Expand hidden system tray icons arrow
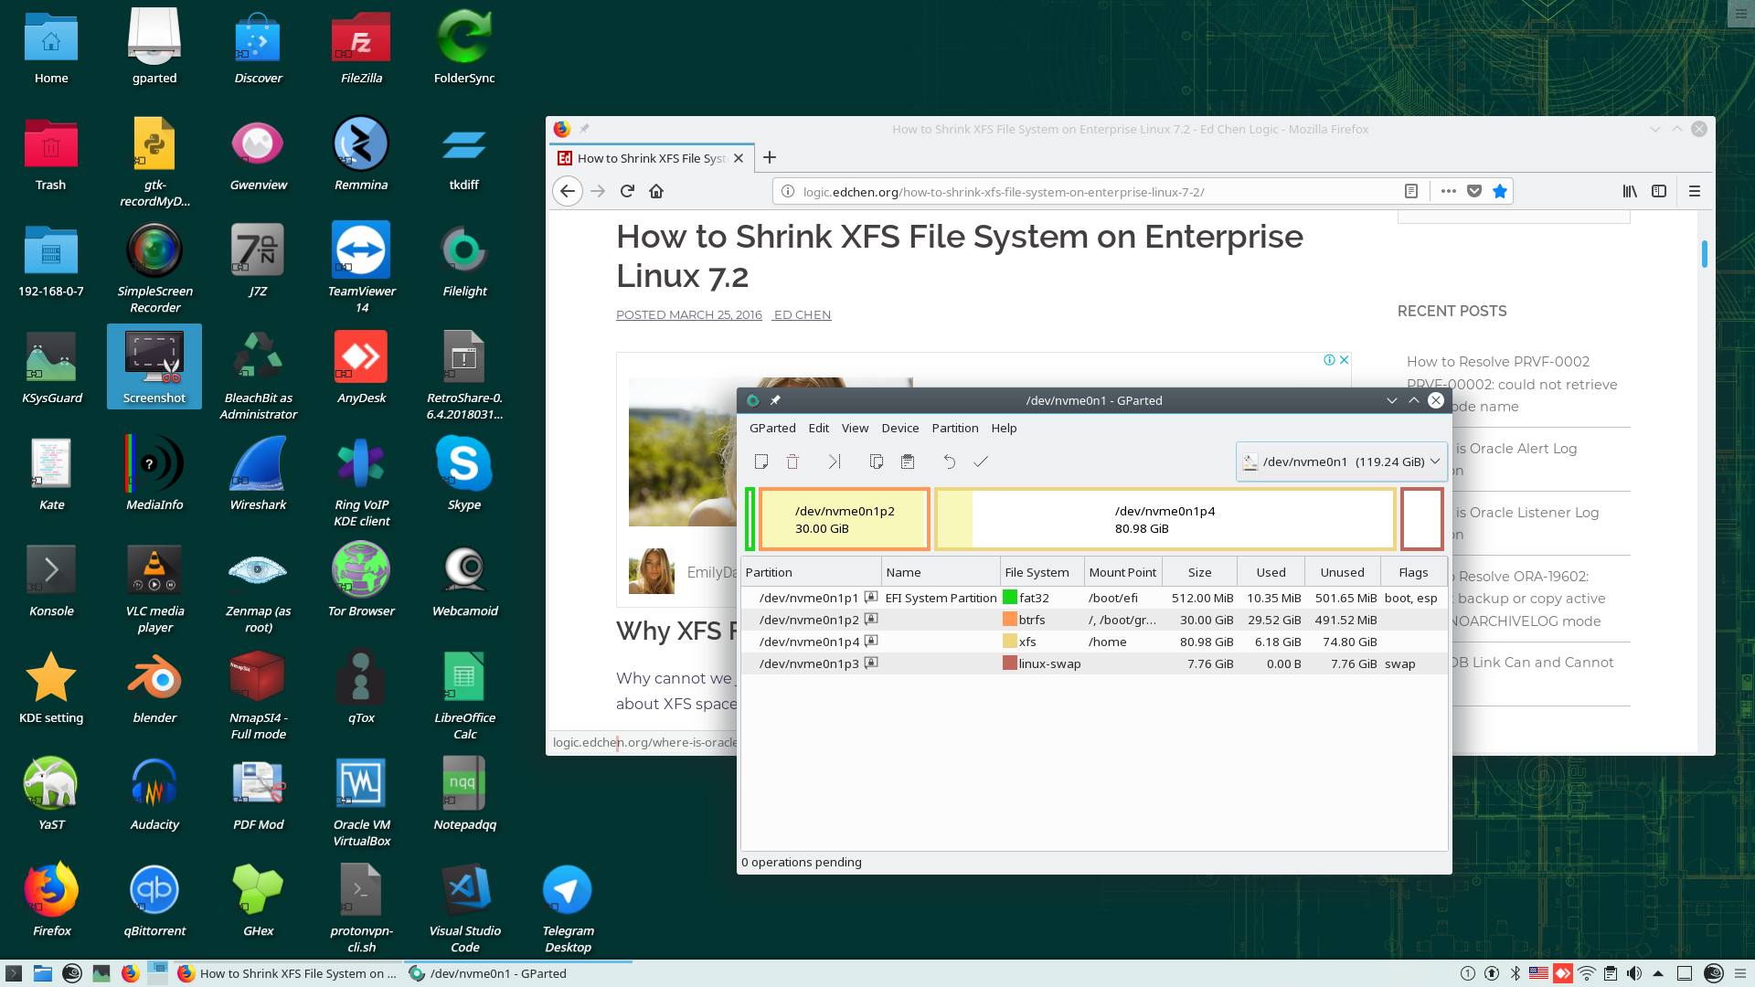This screenshot has width=1755, height=987. coord(1658,973)
